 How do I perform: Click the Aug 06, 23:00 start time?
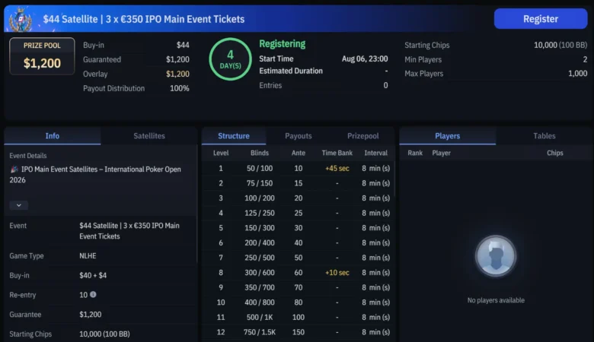click(365, 59)
